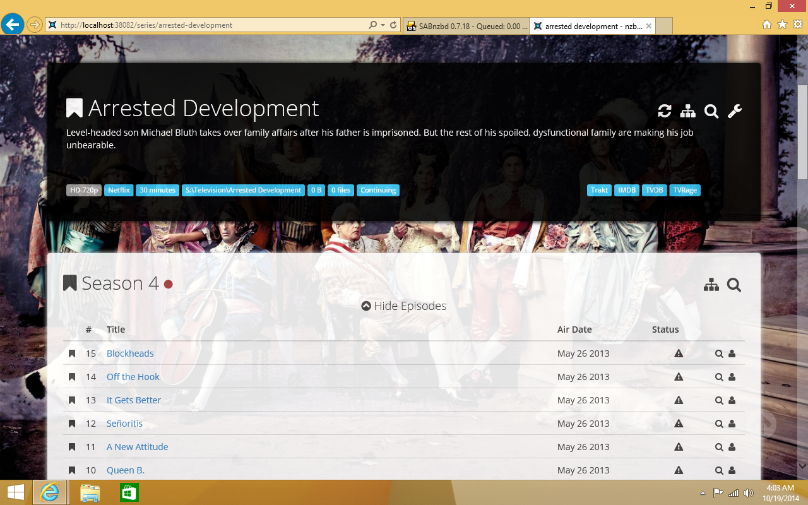The width and height of the screenshot is (808, 505).
Task: Toggle monitored bookmark for It Gets Better
Action: (72, 400)
